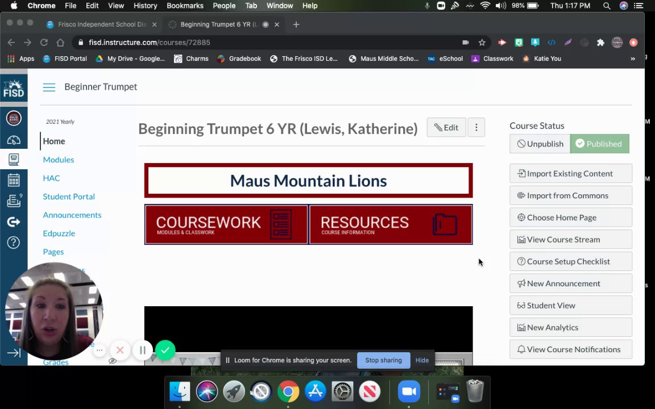Viewport: 655px width, 409px height.
Task: Click the browser Forward arrow
Action: click(27, 43)
